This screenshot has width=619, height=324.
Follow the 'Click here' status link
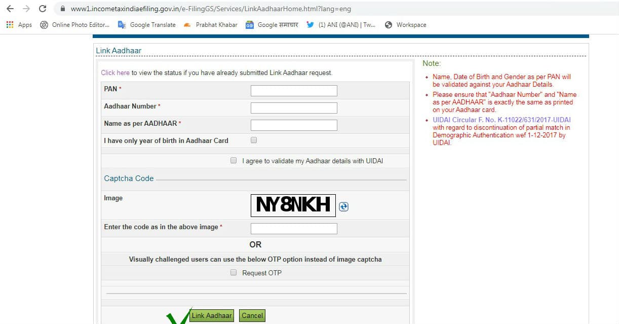tap(115, 73)
